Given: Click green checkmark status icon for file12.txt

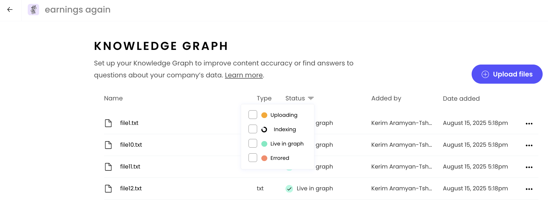Looking at the screenshot, I should tap(289, 189).
